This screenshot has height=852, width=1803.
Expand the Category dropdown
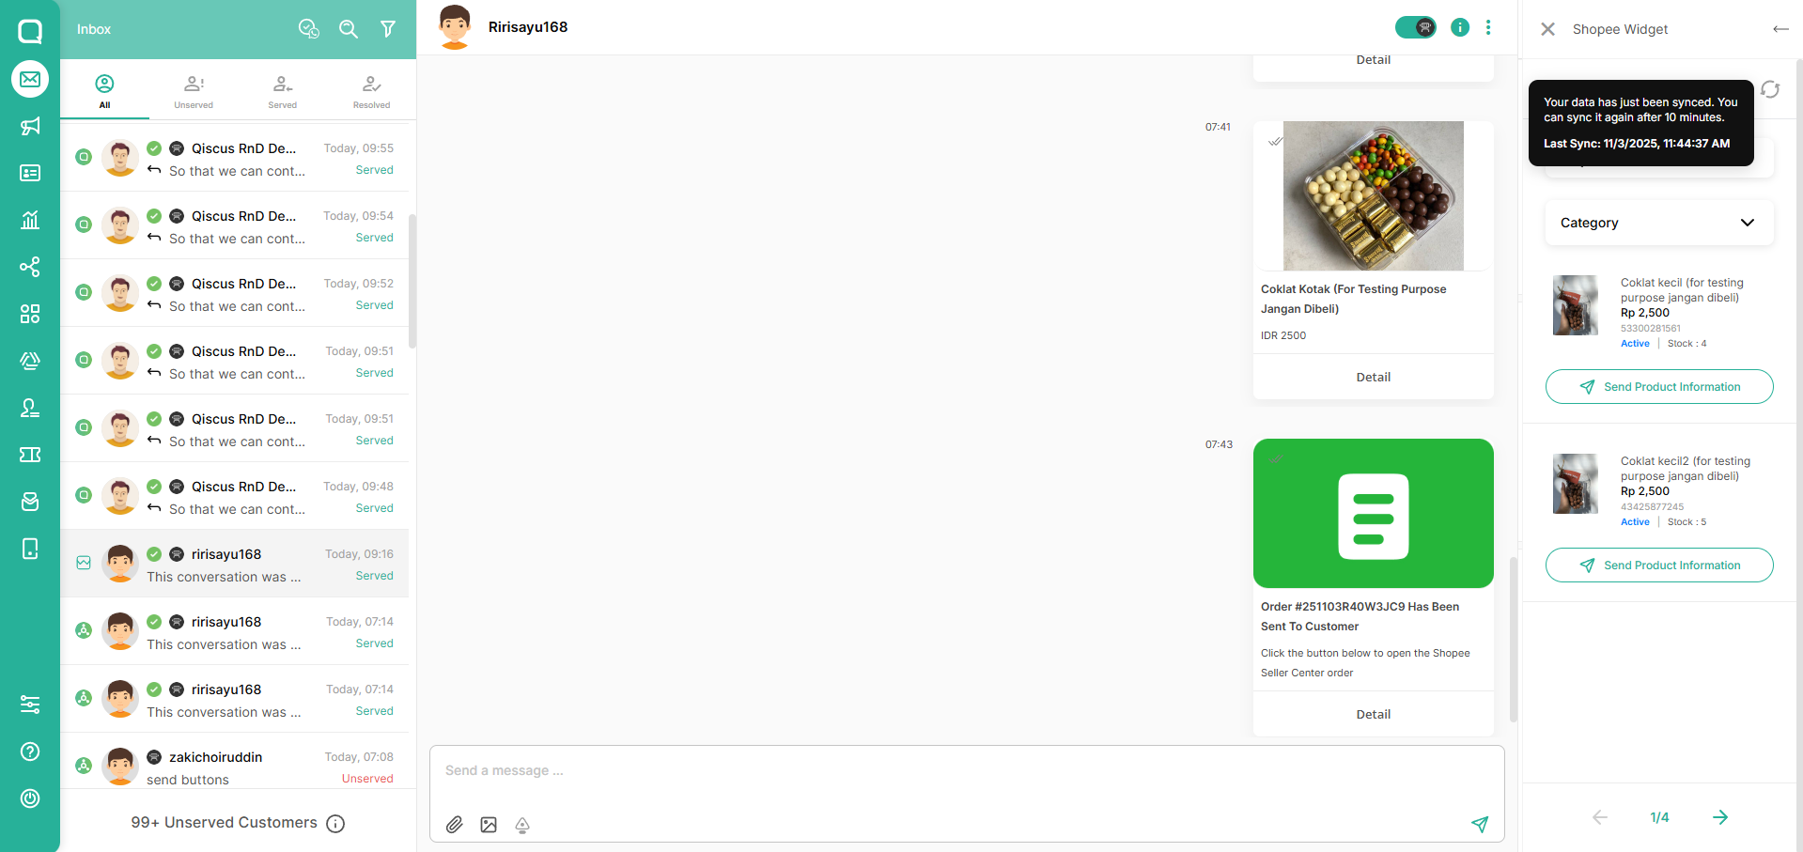pyautogui.click(x=1659, y=223)
